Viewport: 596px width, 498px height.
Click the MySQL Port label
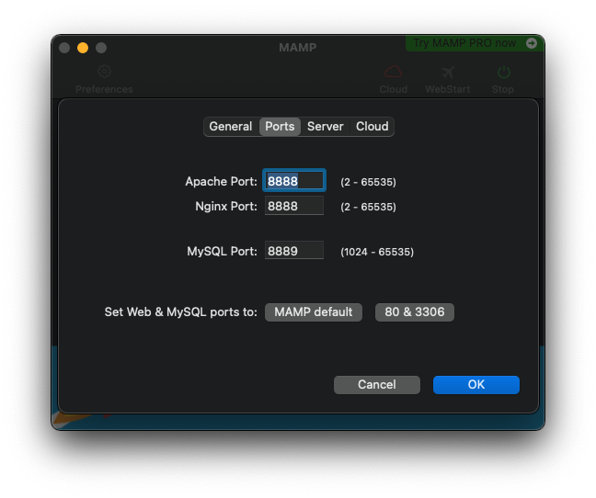coord(222,251)
